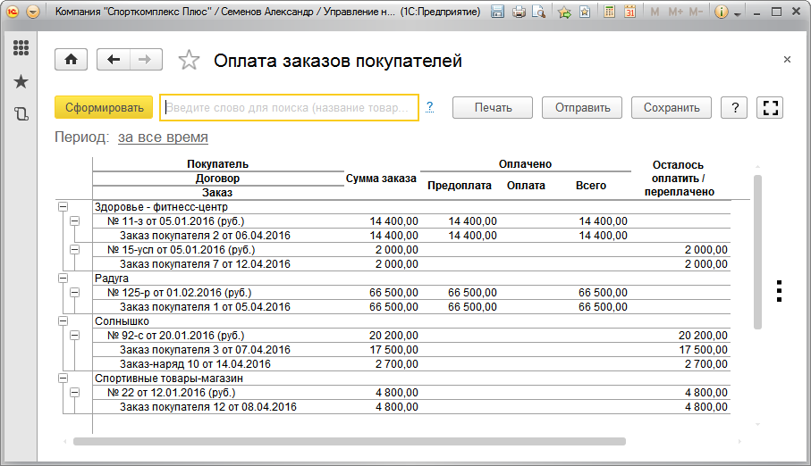Maximize the 1C window
This screenshot has width=811, height=466.
[776, 12]
